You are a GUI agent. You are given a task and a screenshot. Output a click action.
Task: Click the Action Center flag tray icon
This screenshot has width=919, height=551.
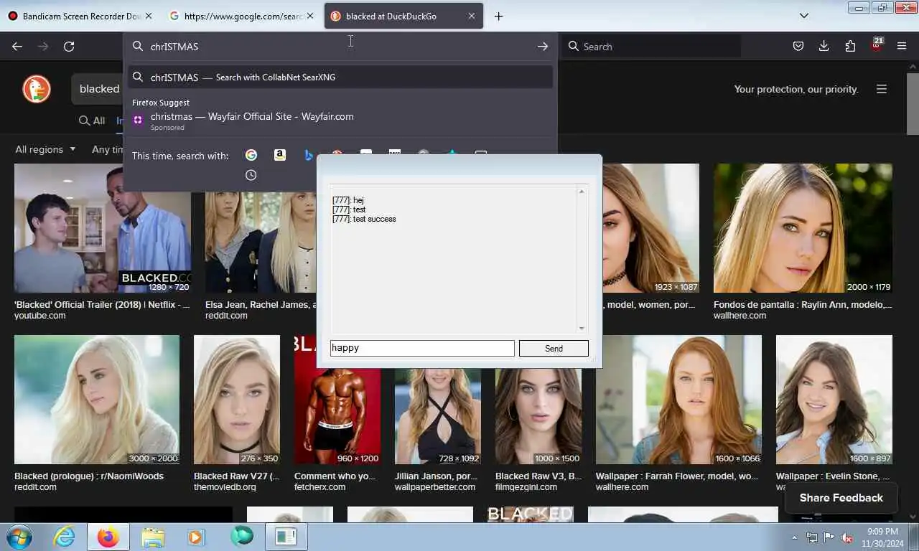829,537
